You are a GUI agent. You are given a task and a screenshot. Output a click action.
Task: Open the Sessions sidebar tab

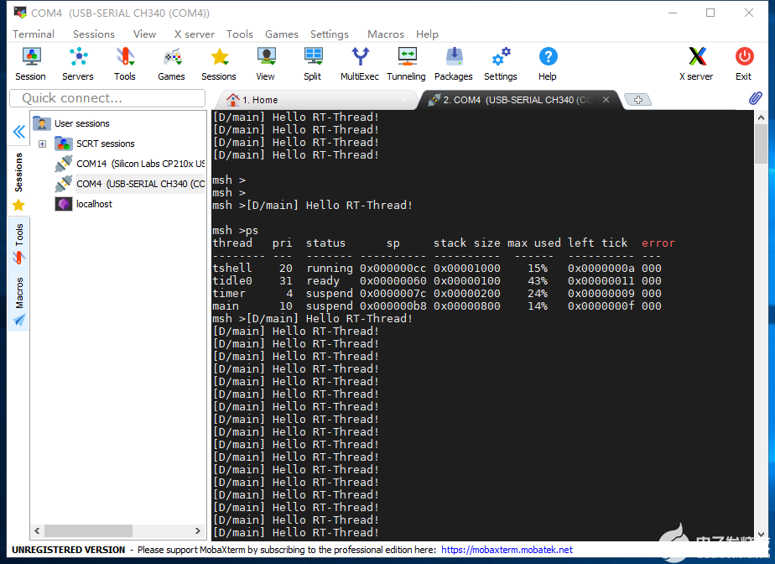pyautogui.click(x=18, y=181)
